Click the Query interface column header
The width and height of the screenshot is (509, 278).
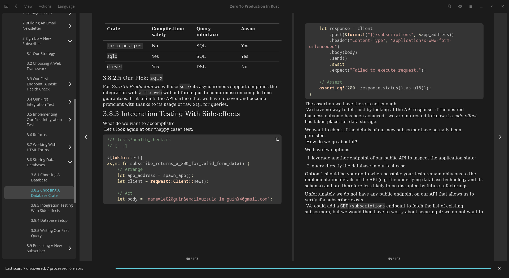[x=207, y=32]
